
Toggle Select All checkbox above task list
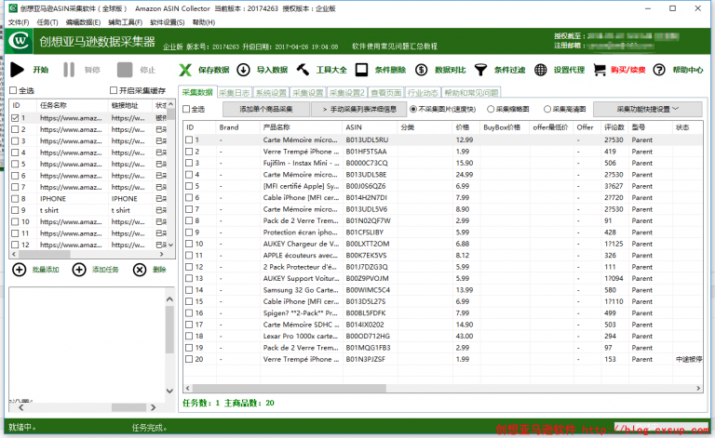coord(13,90)
